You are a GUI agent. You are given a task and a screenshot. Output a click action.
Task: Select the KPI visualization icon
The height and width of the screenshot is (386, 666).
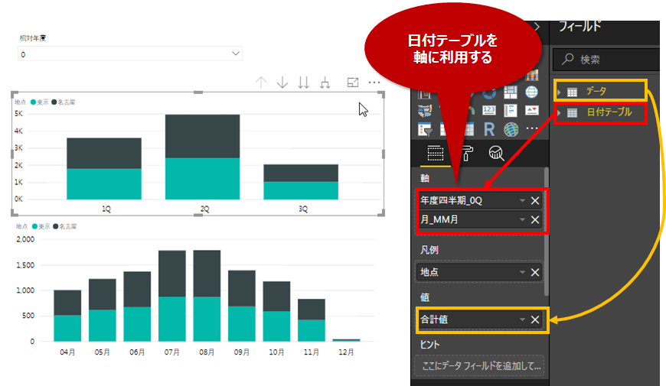click(532, 111)
